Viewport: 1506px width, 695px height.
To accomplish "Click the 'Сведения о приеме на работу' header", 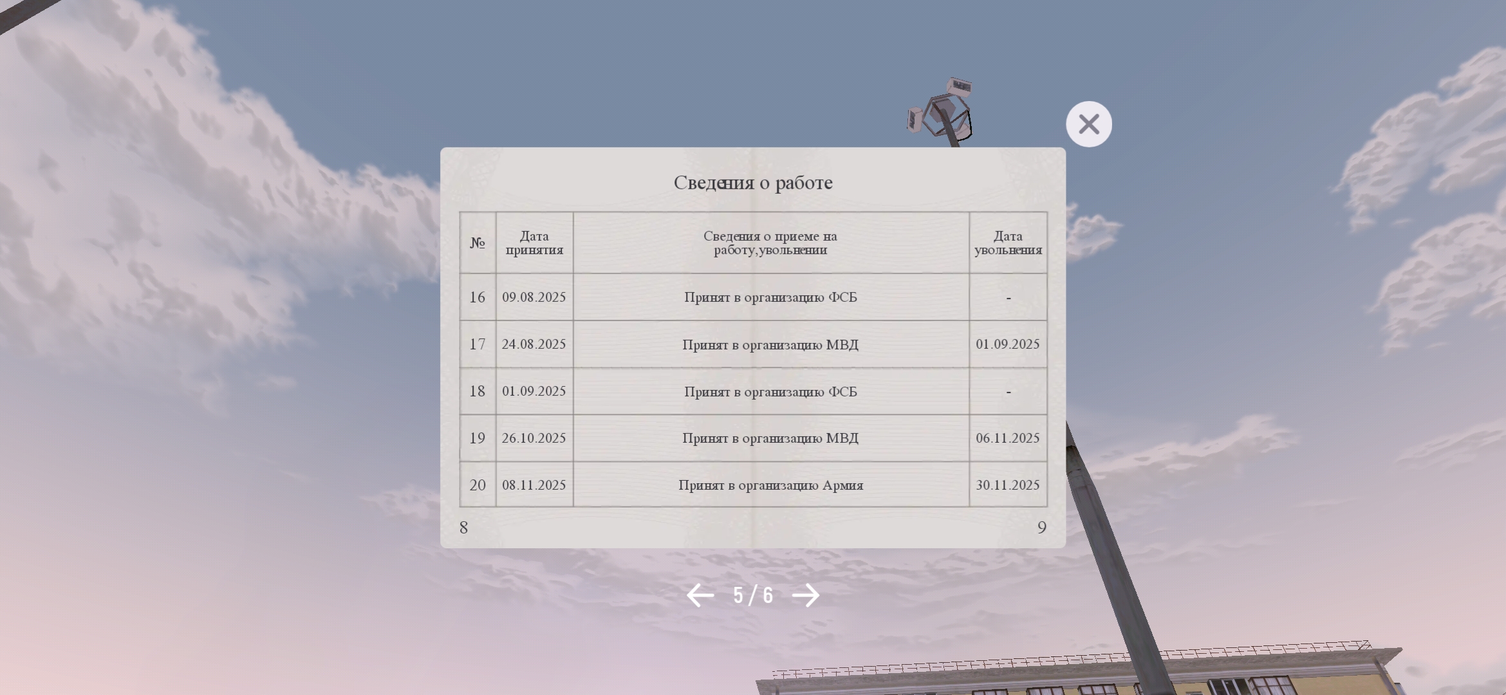I will click(770, 243).
